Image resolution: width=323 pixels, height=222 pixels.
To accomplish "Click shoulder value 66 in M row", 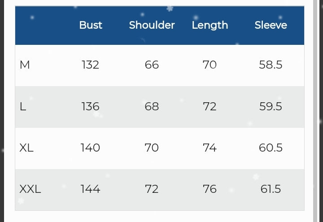I will [x=152, y=65].
